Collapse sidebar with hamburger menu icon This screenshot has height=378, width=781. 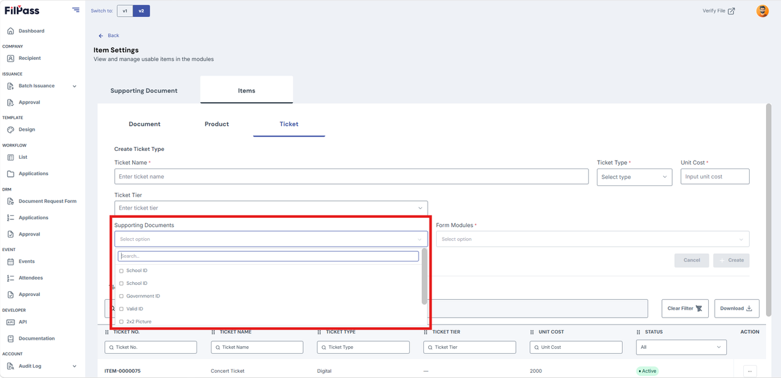point(76,10)
